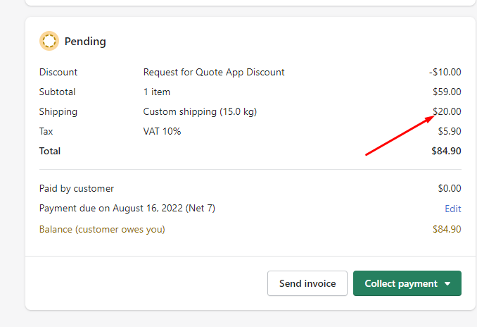This screenshot has height=327, width=477.
Task: Open the Edit link for payment terms
Action: 453,209
